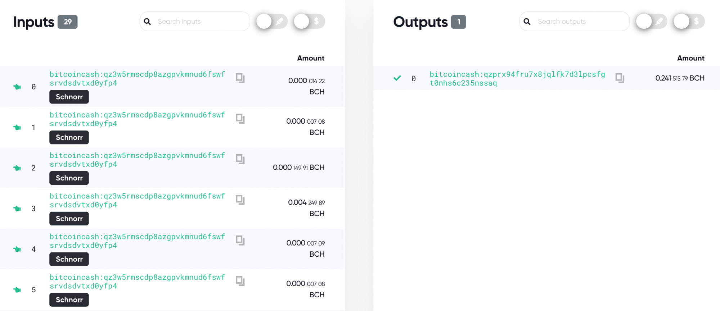Follow pointing hand icon of input 5
Image resolution: width=720 pixels, height=311 pixels.
coord(17,290)
